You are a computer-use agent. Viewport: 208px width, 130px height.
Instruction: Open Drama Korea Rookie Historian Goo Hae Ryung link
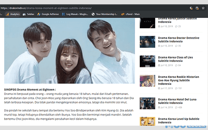click(178, 80)
